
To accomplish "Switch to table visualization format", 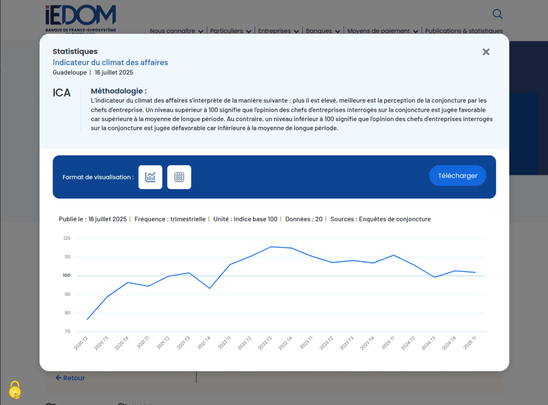I will [179, 177].
